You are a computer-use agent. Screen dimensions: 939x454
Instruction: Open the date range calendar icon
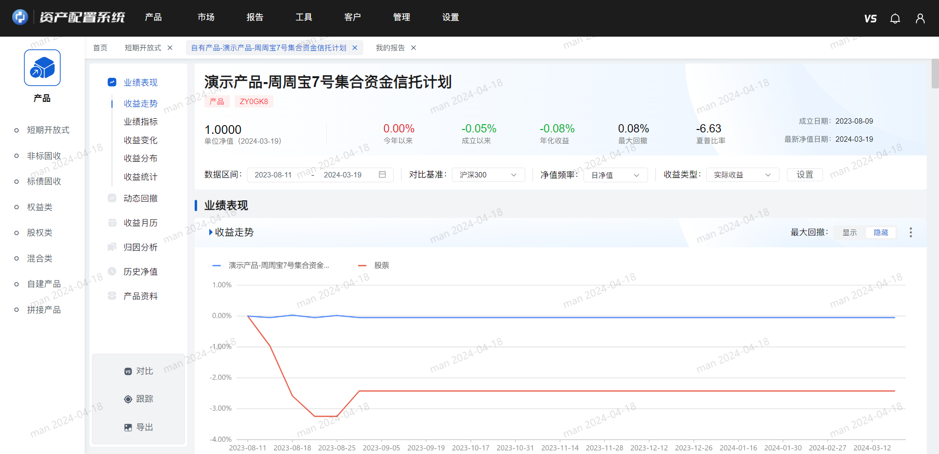[382, 174]
